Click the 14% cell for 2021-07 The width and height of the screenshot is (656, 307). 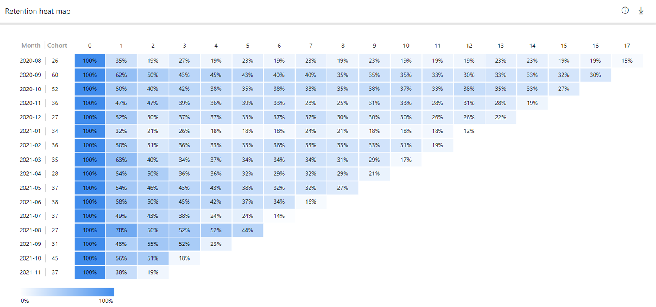click(x=279, y=216)
